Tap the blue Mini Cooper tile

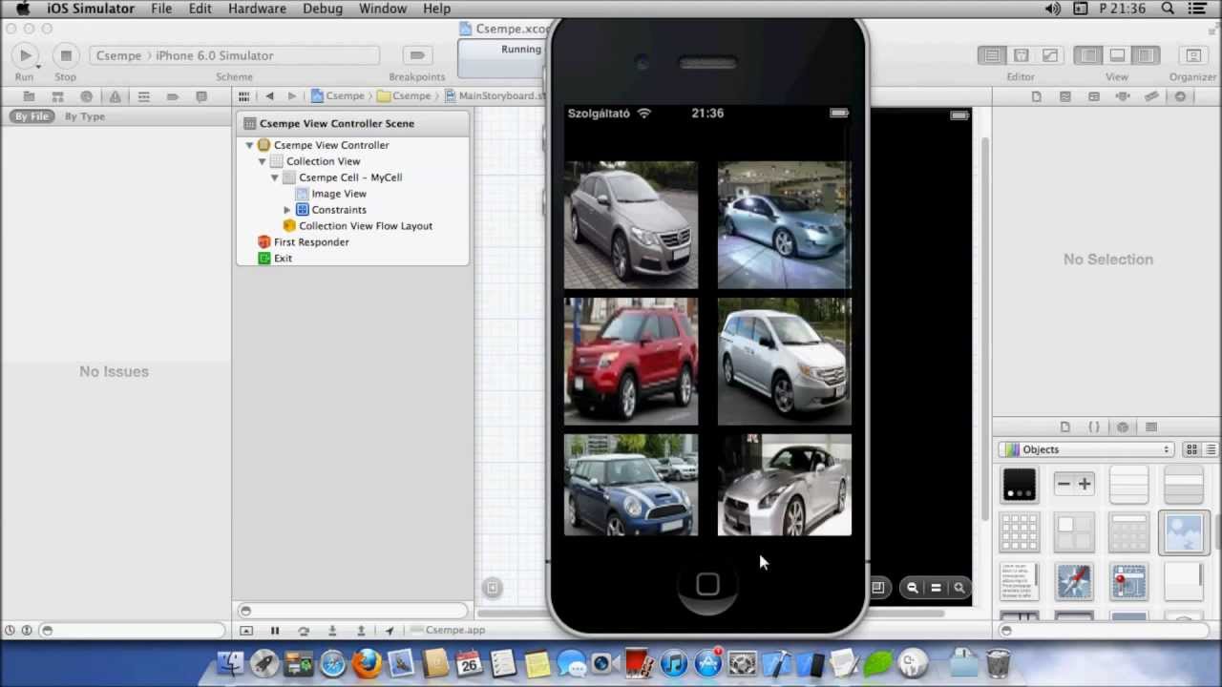tap(631, 485)
